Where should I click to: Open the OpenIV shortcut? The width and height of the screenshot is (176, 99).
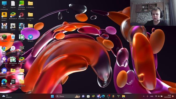click(x=13, y=27)
